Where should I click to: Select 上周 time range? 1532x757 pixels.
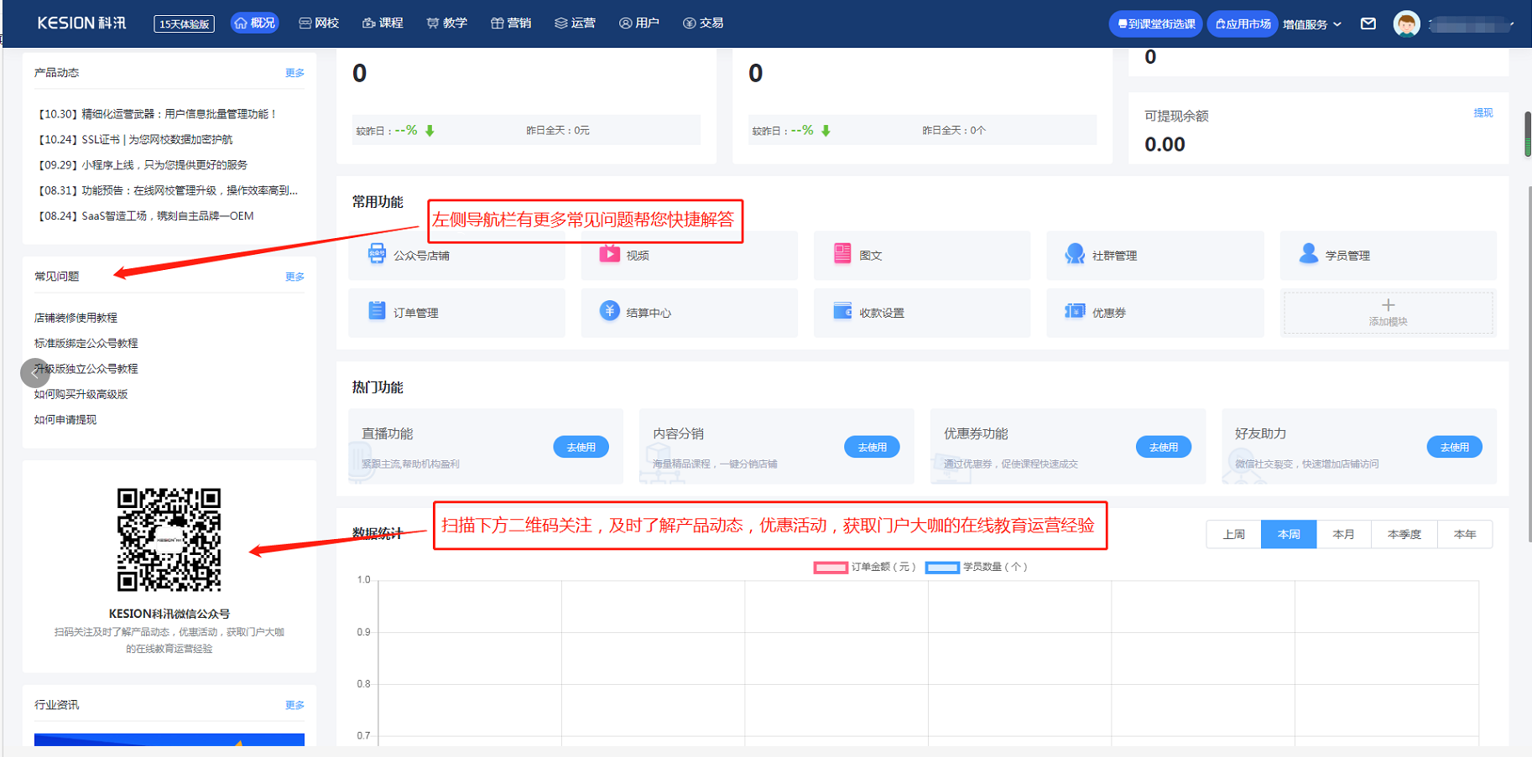point(1233,535)
